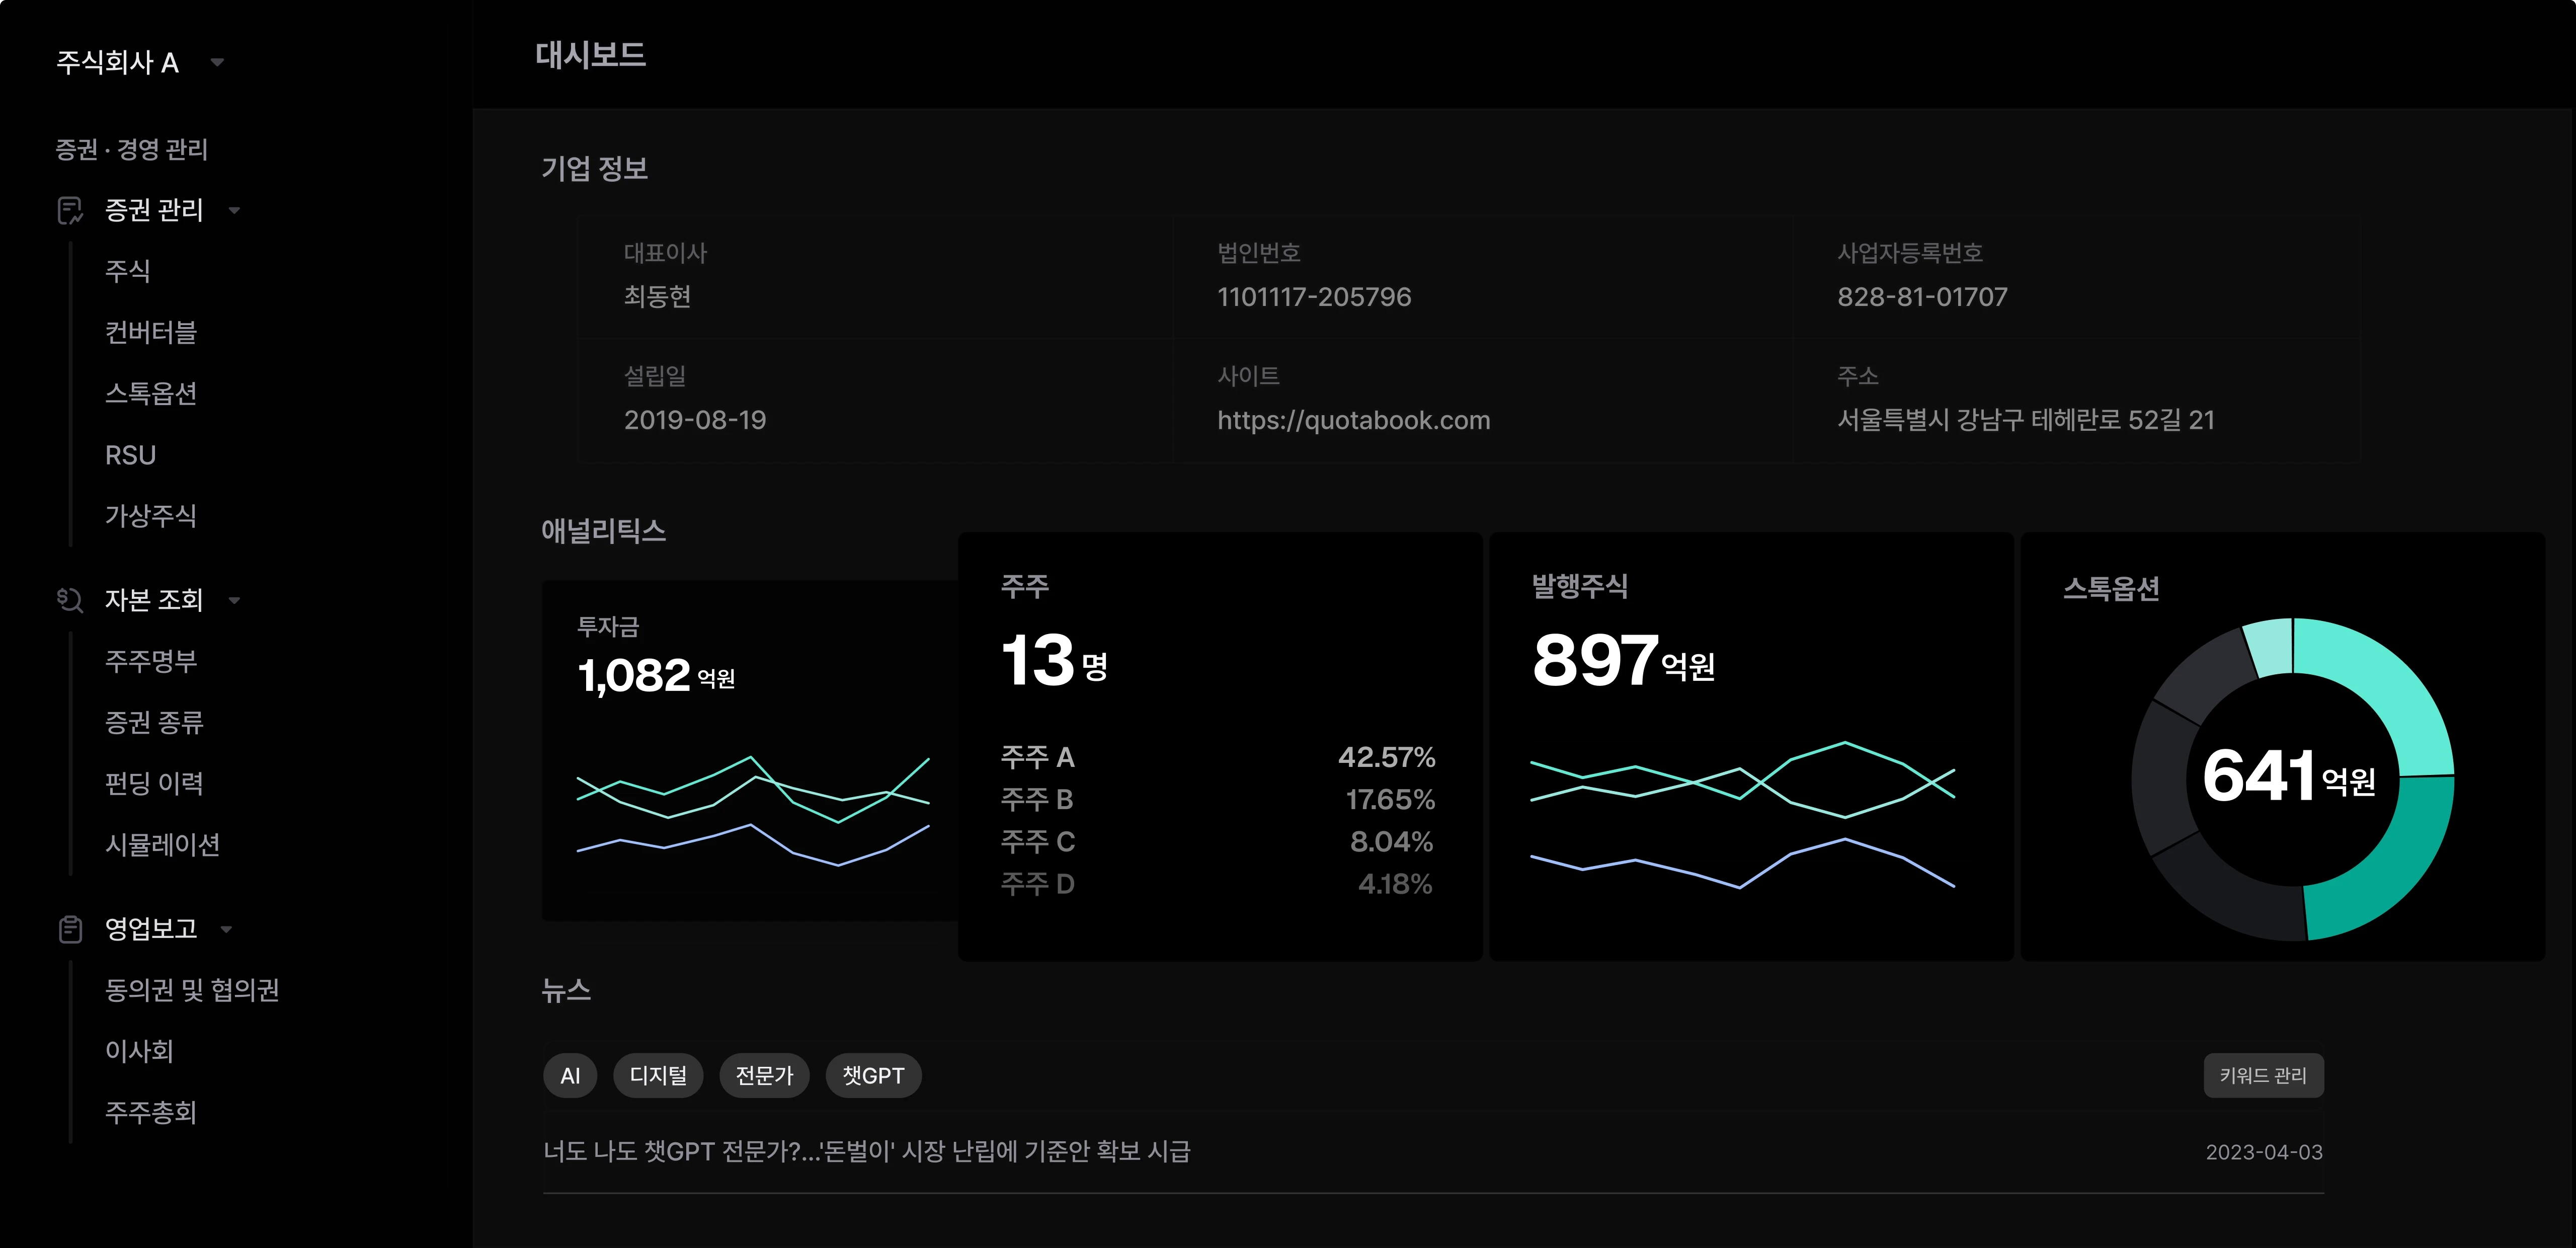Collapse the 자본 조회 section chevron
Image resolution: width=2576 pixels, height=1248 pixels.
coord(236,601)
